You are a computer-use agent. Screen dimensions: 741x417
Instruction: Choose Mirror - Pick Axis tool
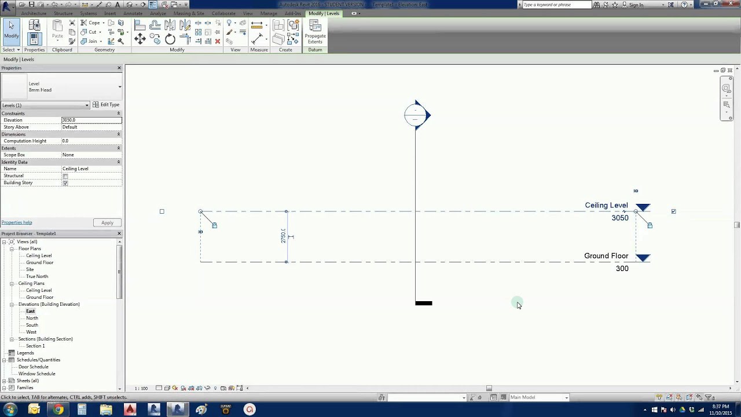point(170,25)
